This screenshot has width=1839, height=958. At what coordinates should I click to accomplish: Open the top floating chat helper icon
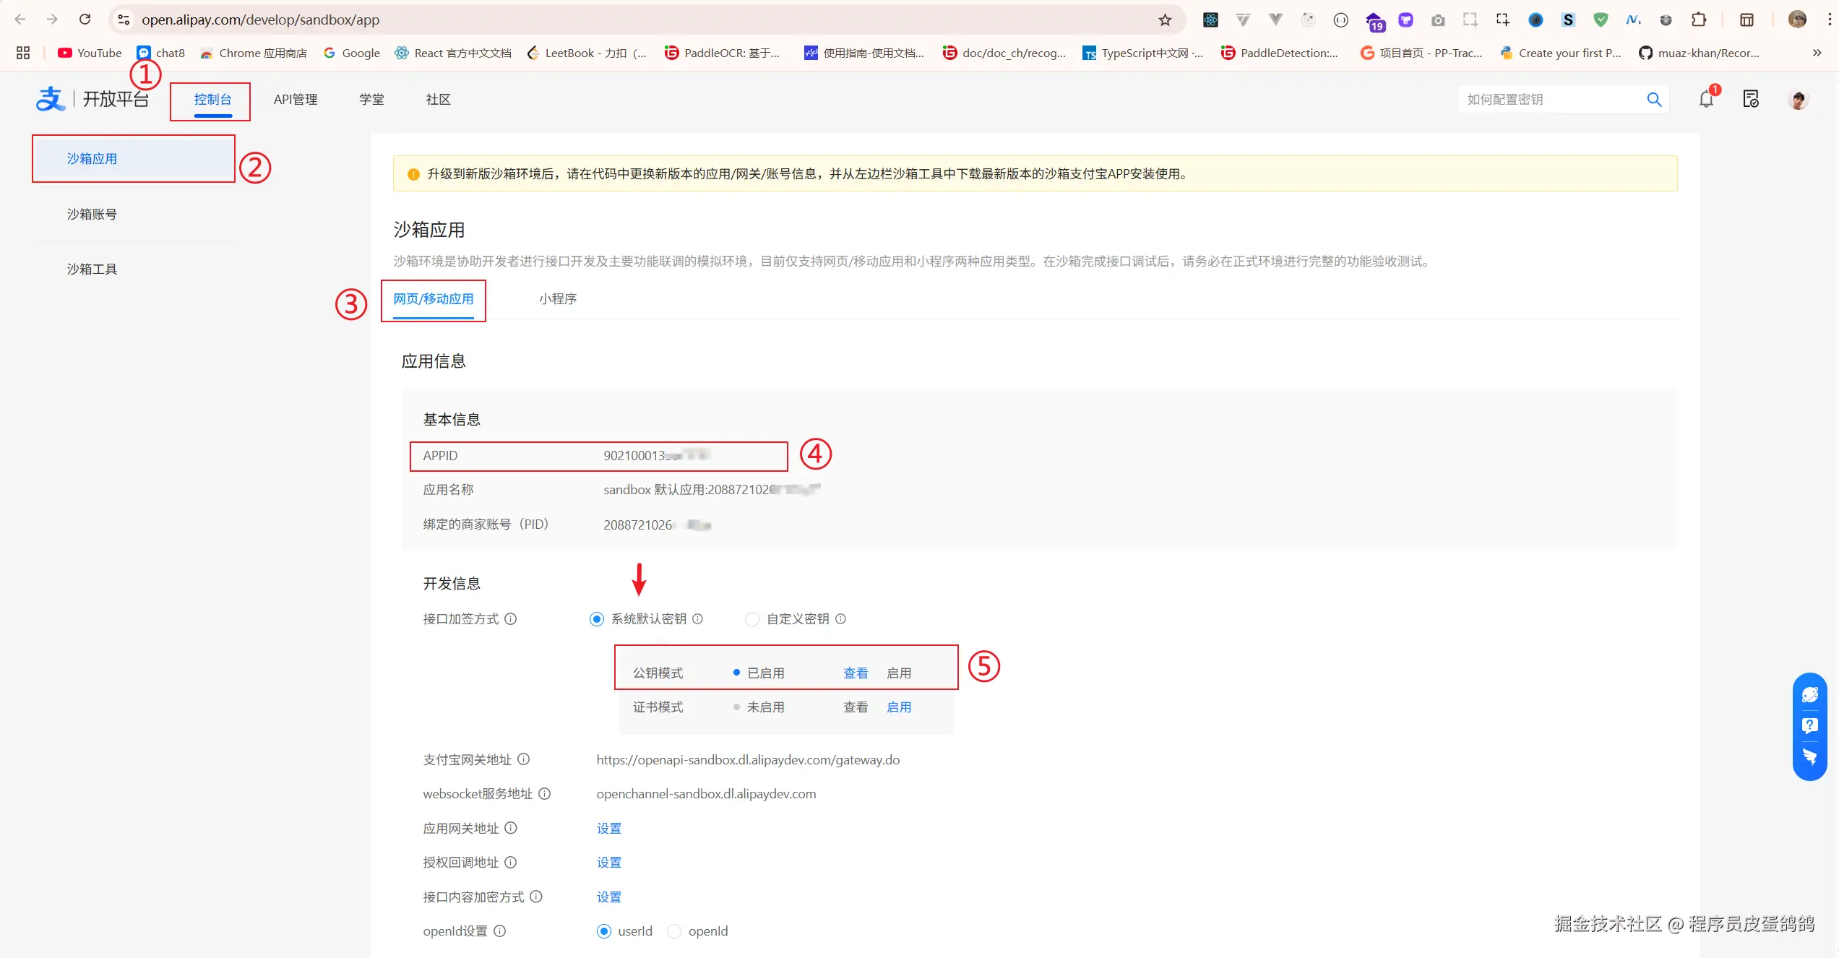(1810, 694)
